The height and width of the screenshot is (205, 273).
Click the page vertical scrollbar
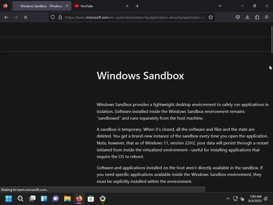click(272, 39)
